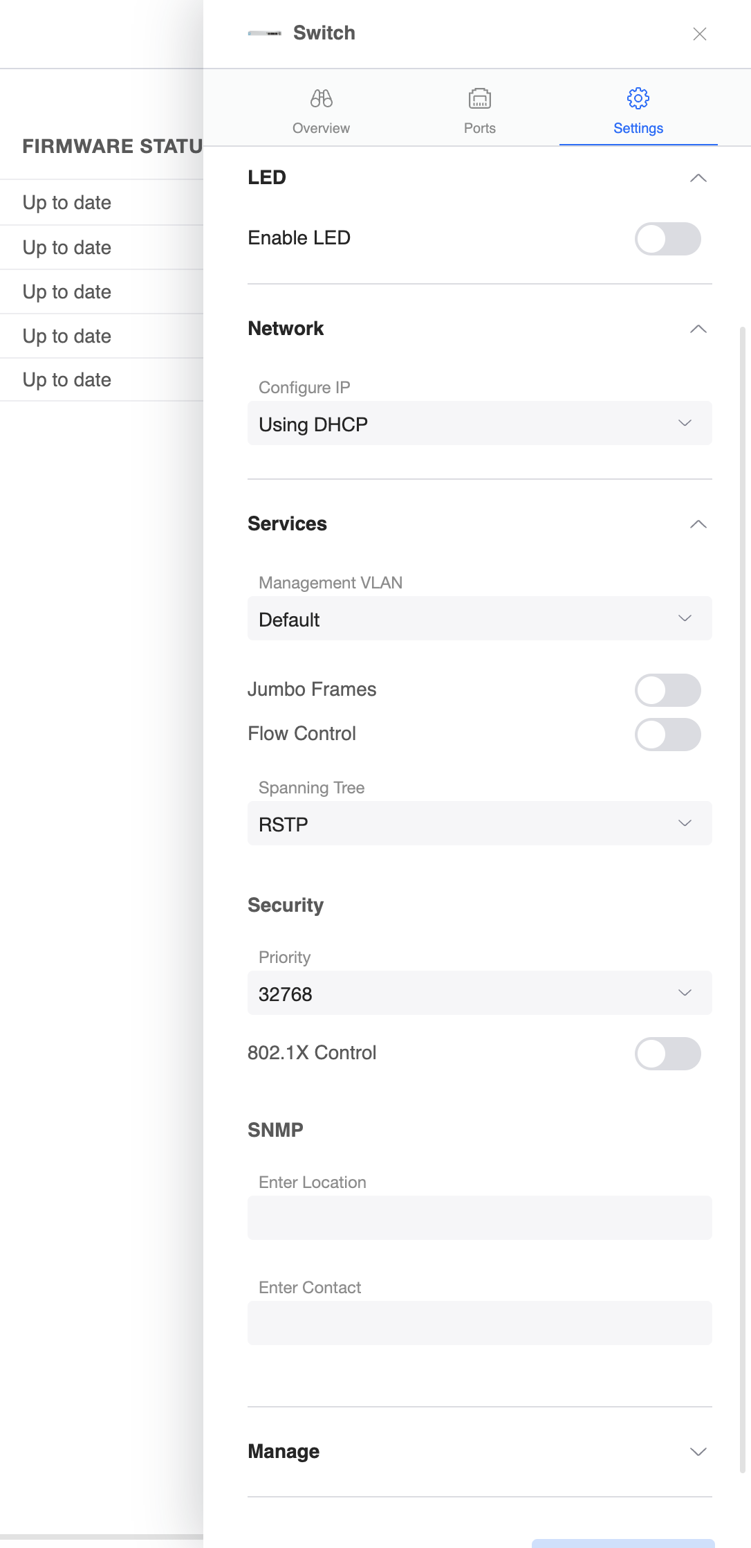The image size is (751, 1548).
Task: Click the Enter Location input field
Action: coord(479,1218)
